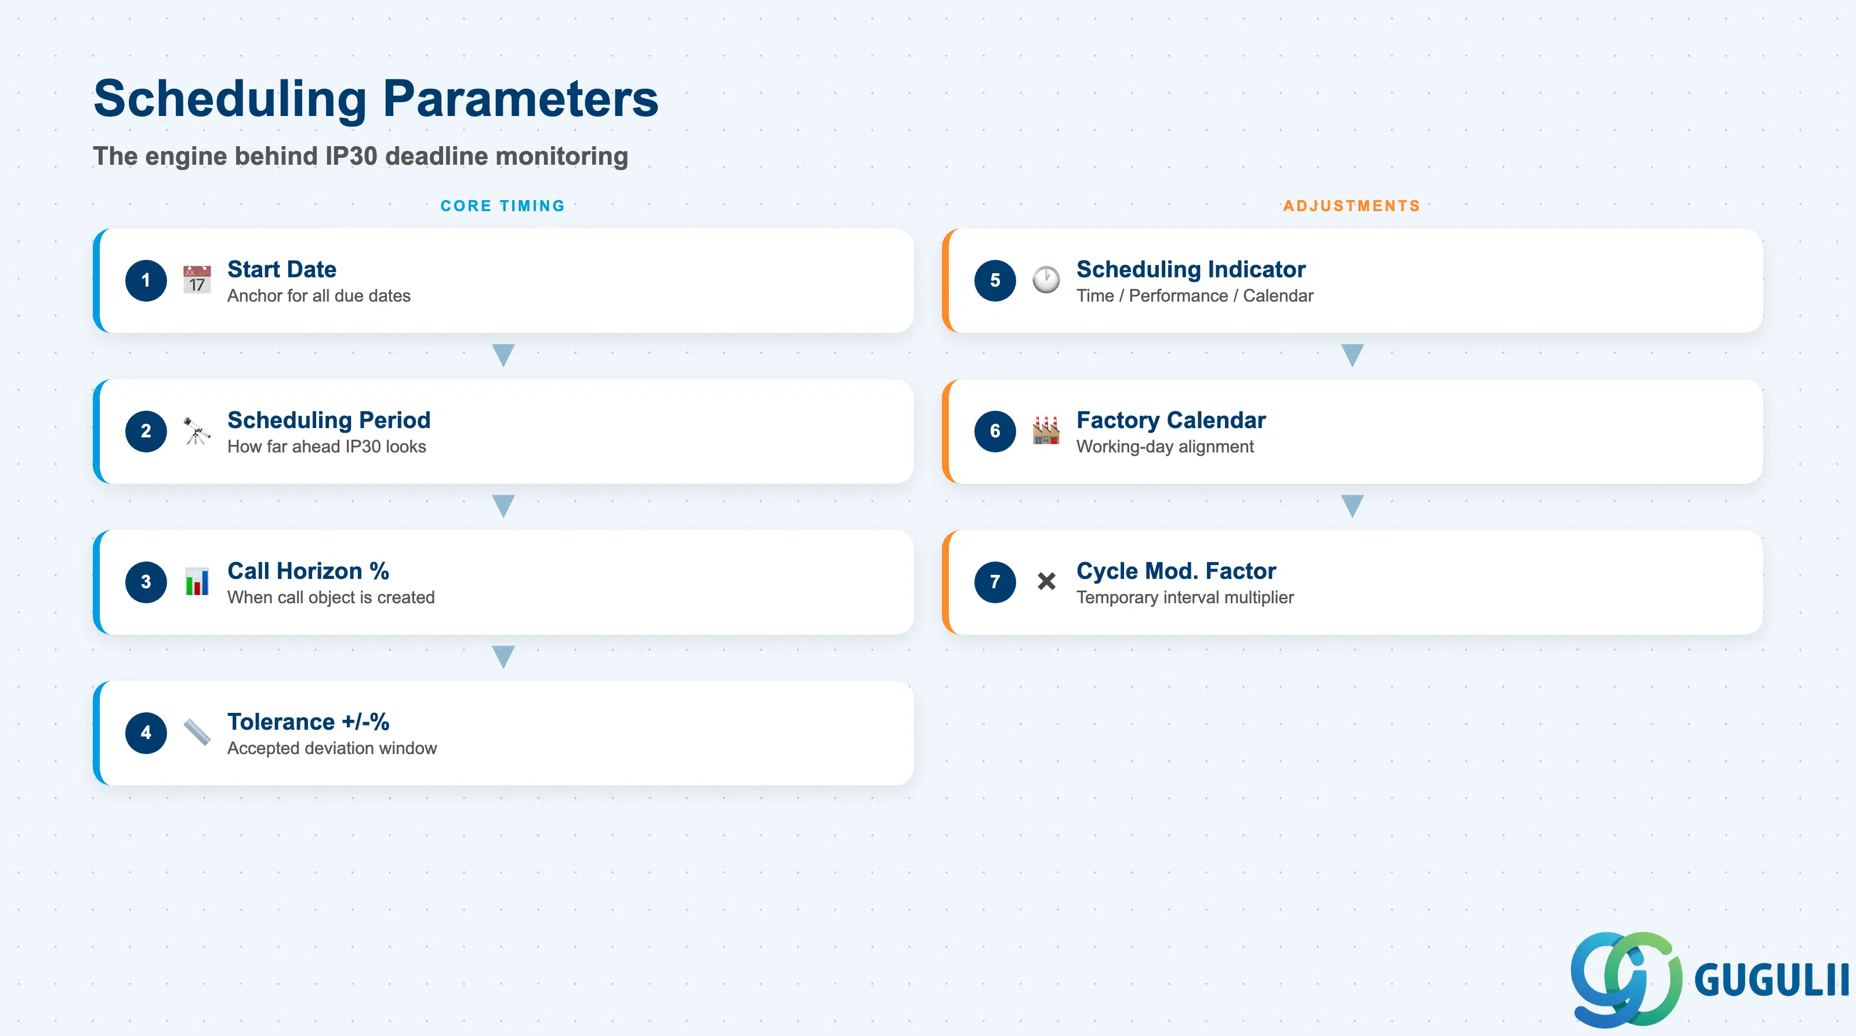The width and height of the screenshot is (1856, 1036).
Task: Open the Factory Calendar title
Action: click(1171, 419)
